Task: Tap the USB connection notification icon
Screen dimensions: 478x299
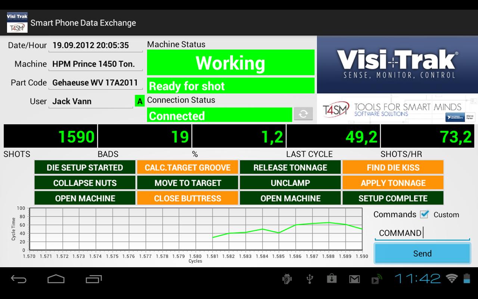Action: tap(309, 279)
